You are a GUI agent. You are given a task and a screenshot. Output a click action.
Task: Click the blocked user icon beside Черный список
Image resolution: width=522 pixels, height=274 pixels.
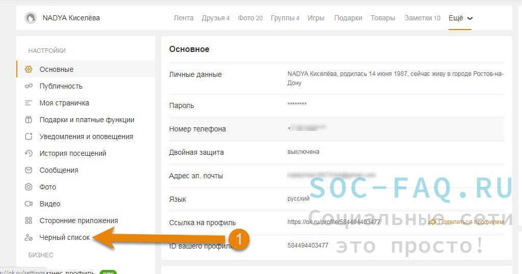29,237
